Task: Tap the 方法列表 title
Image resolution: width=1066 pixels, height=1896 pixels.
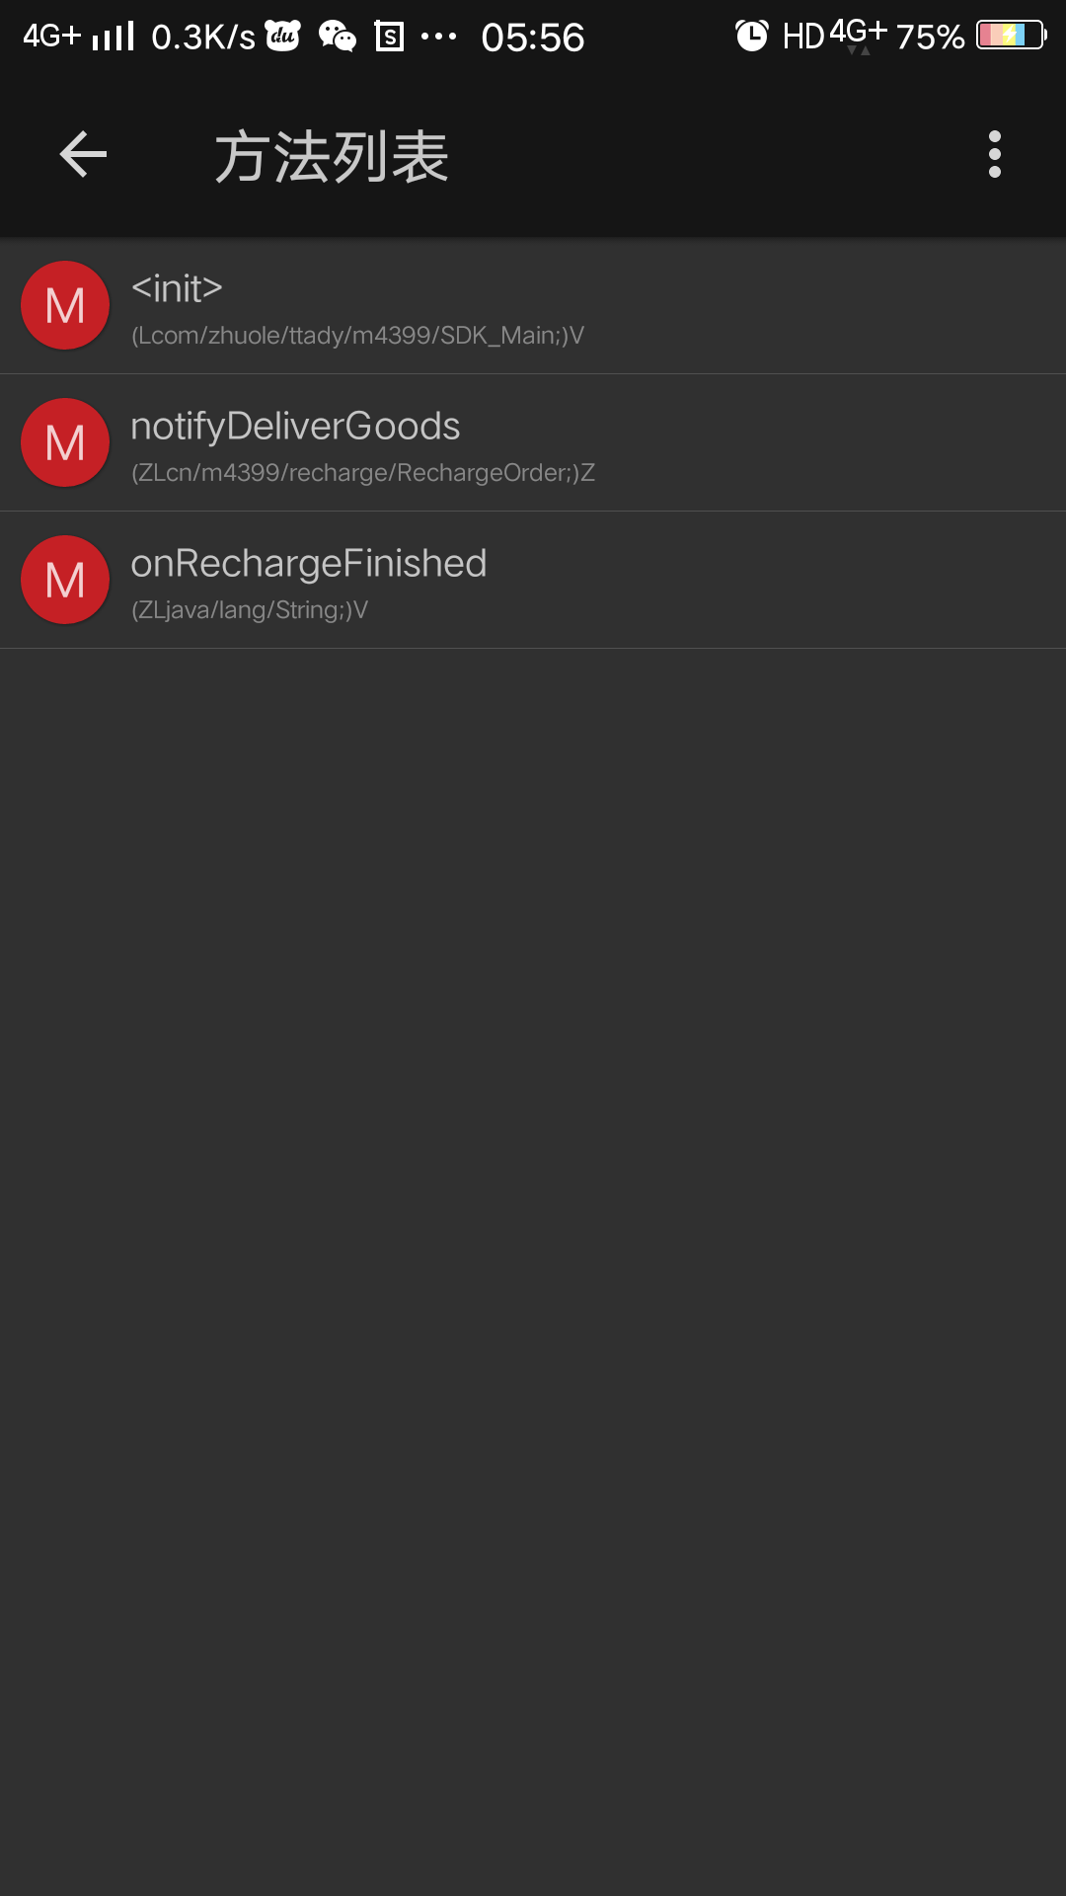Action: [332, 157]
